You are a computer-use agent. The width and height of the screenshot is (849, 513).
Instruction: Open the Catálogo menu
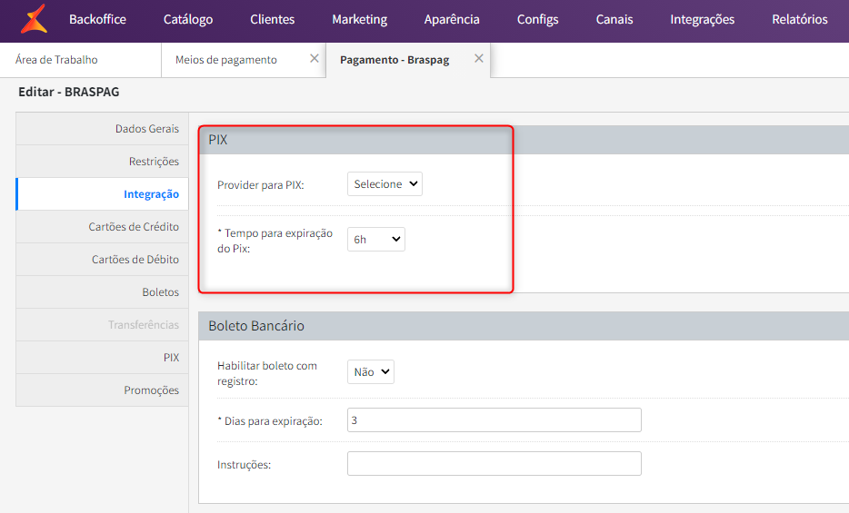188,19
